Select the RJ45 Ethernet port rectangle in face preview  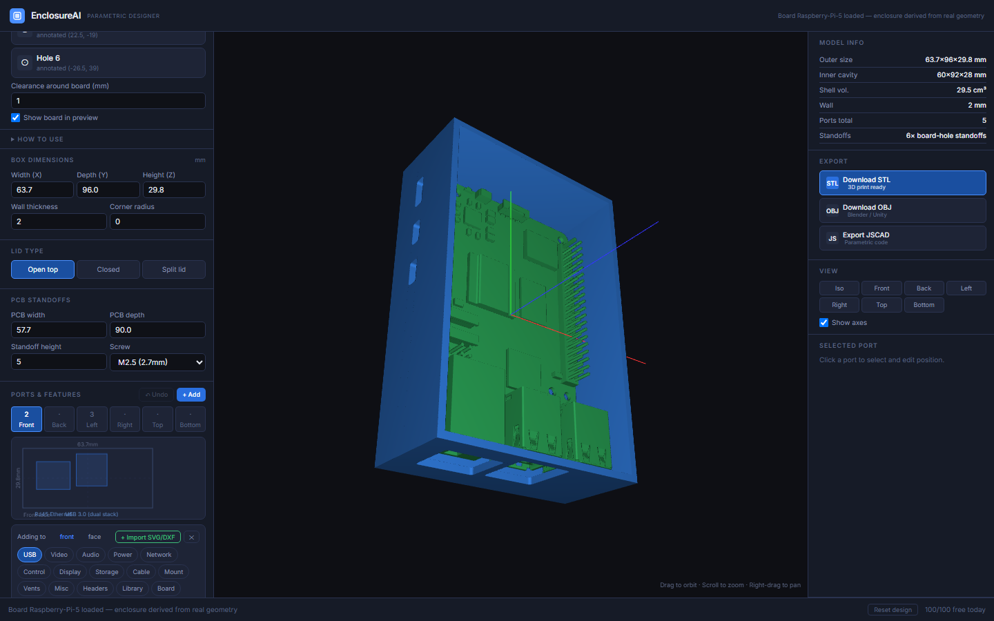(x=53, y=475)
